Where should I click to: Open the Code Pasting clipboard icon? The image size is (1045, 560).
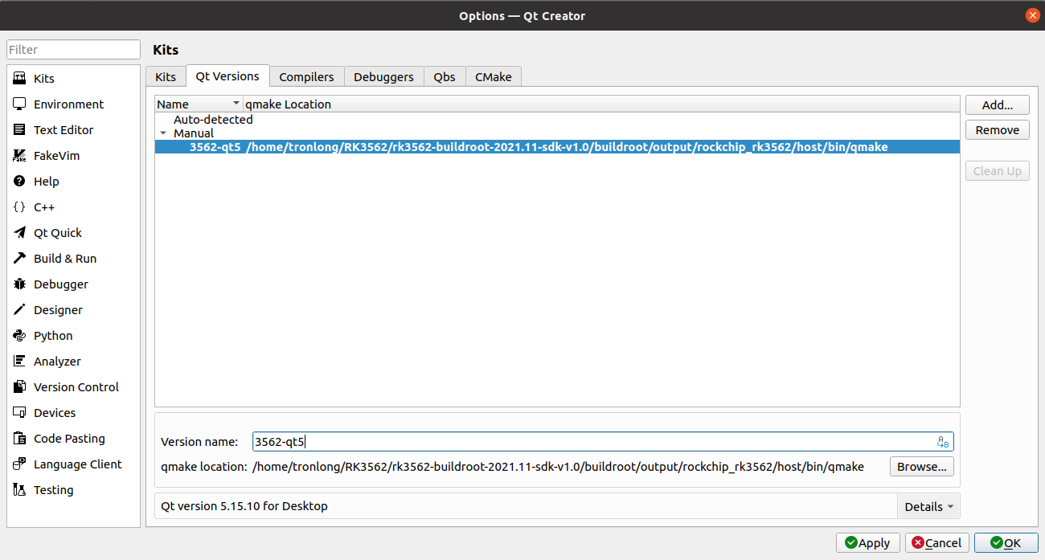click(x=20, y=439)
